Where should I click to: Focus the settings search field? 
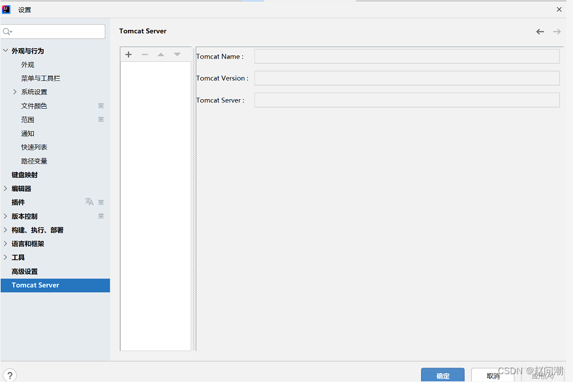click(53, 32)
